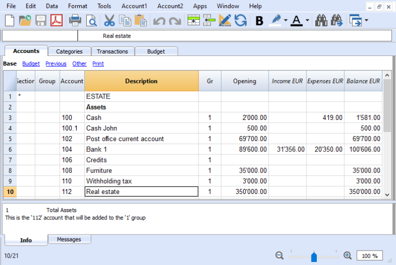Click the window export arrow toolbar icon
Image resolution: width=396 pixels, height=265 pixels.
(355, 20)
